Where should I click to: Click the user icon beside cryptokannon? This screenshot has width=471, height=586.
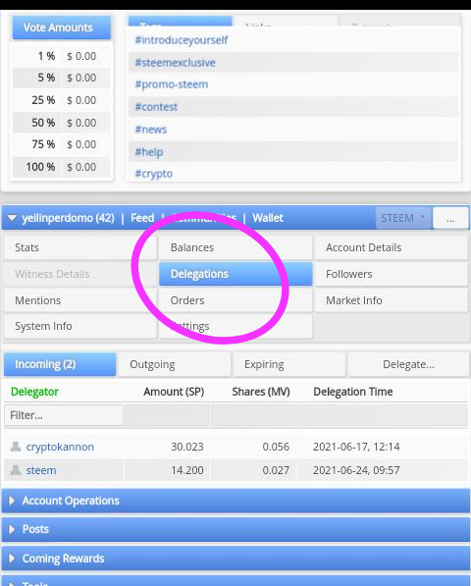(16, 447)
